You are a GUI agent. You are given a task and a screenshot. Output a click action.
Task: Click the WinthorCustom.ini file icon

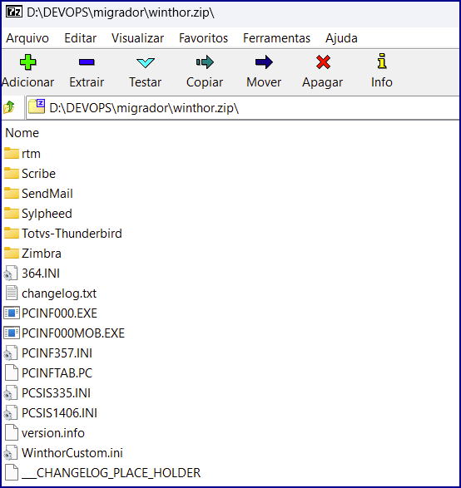[11, 452]
